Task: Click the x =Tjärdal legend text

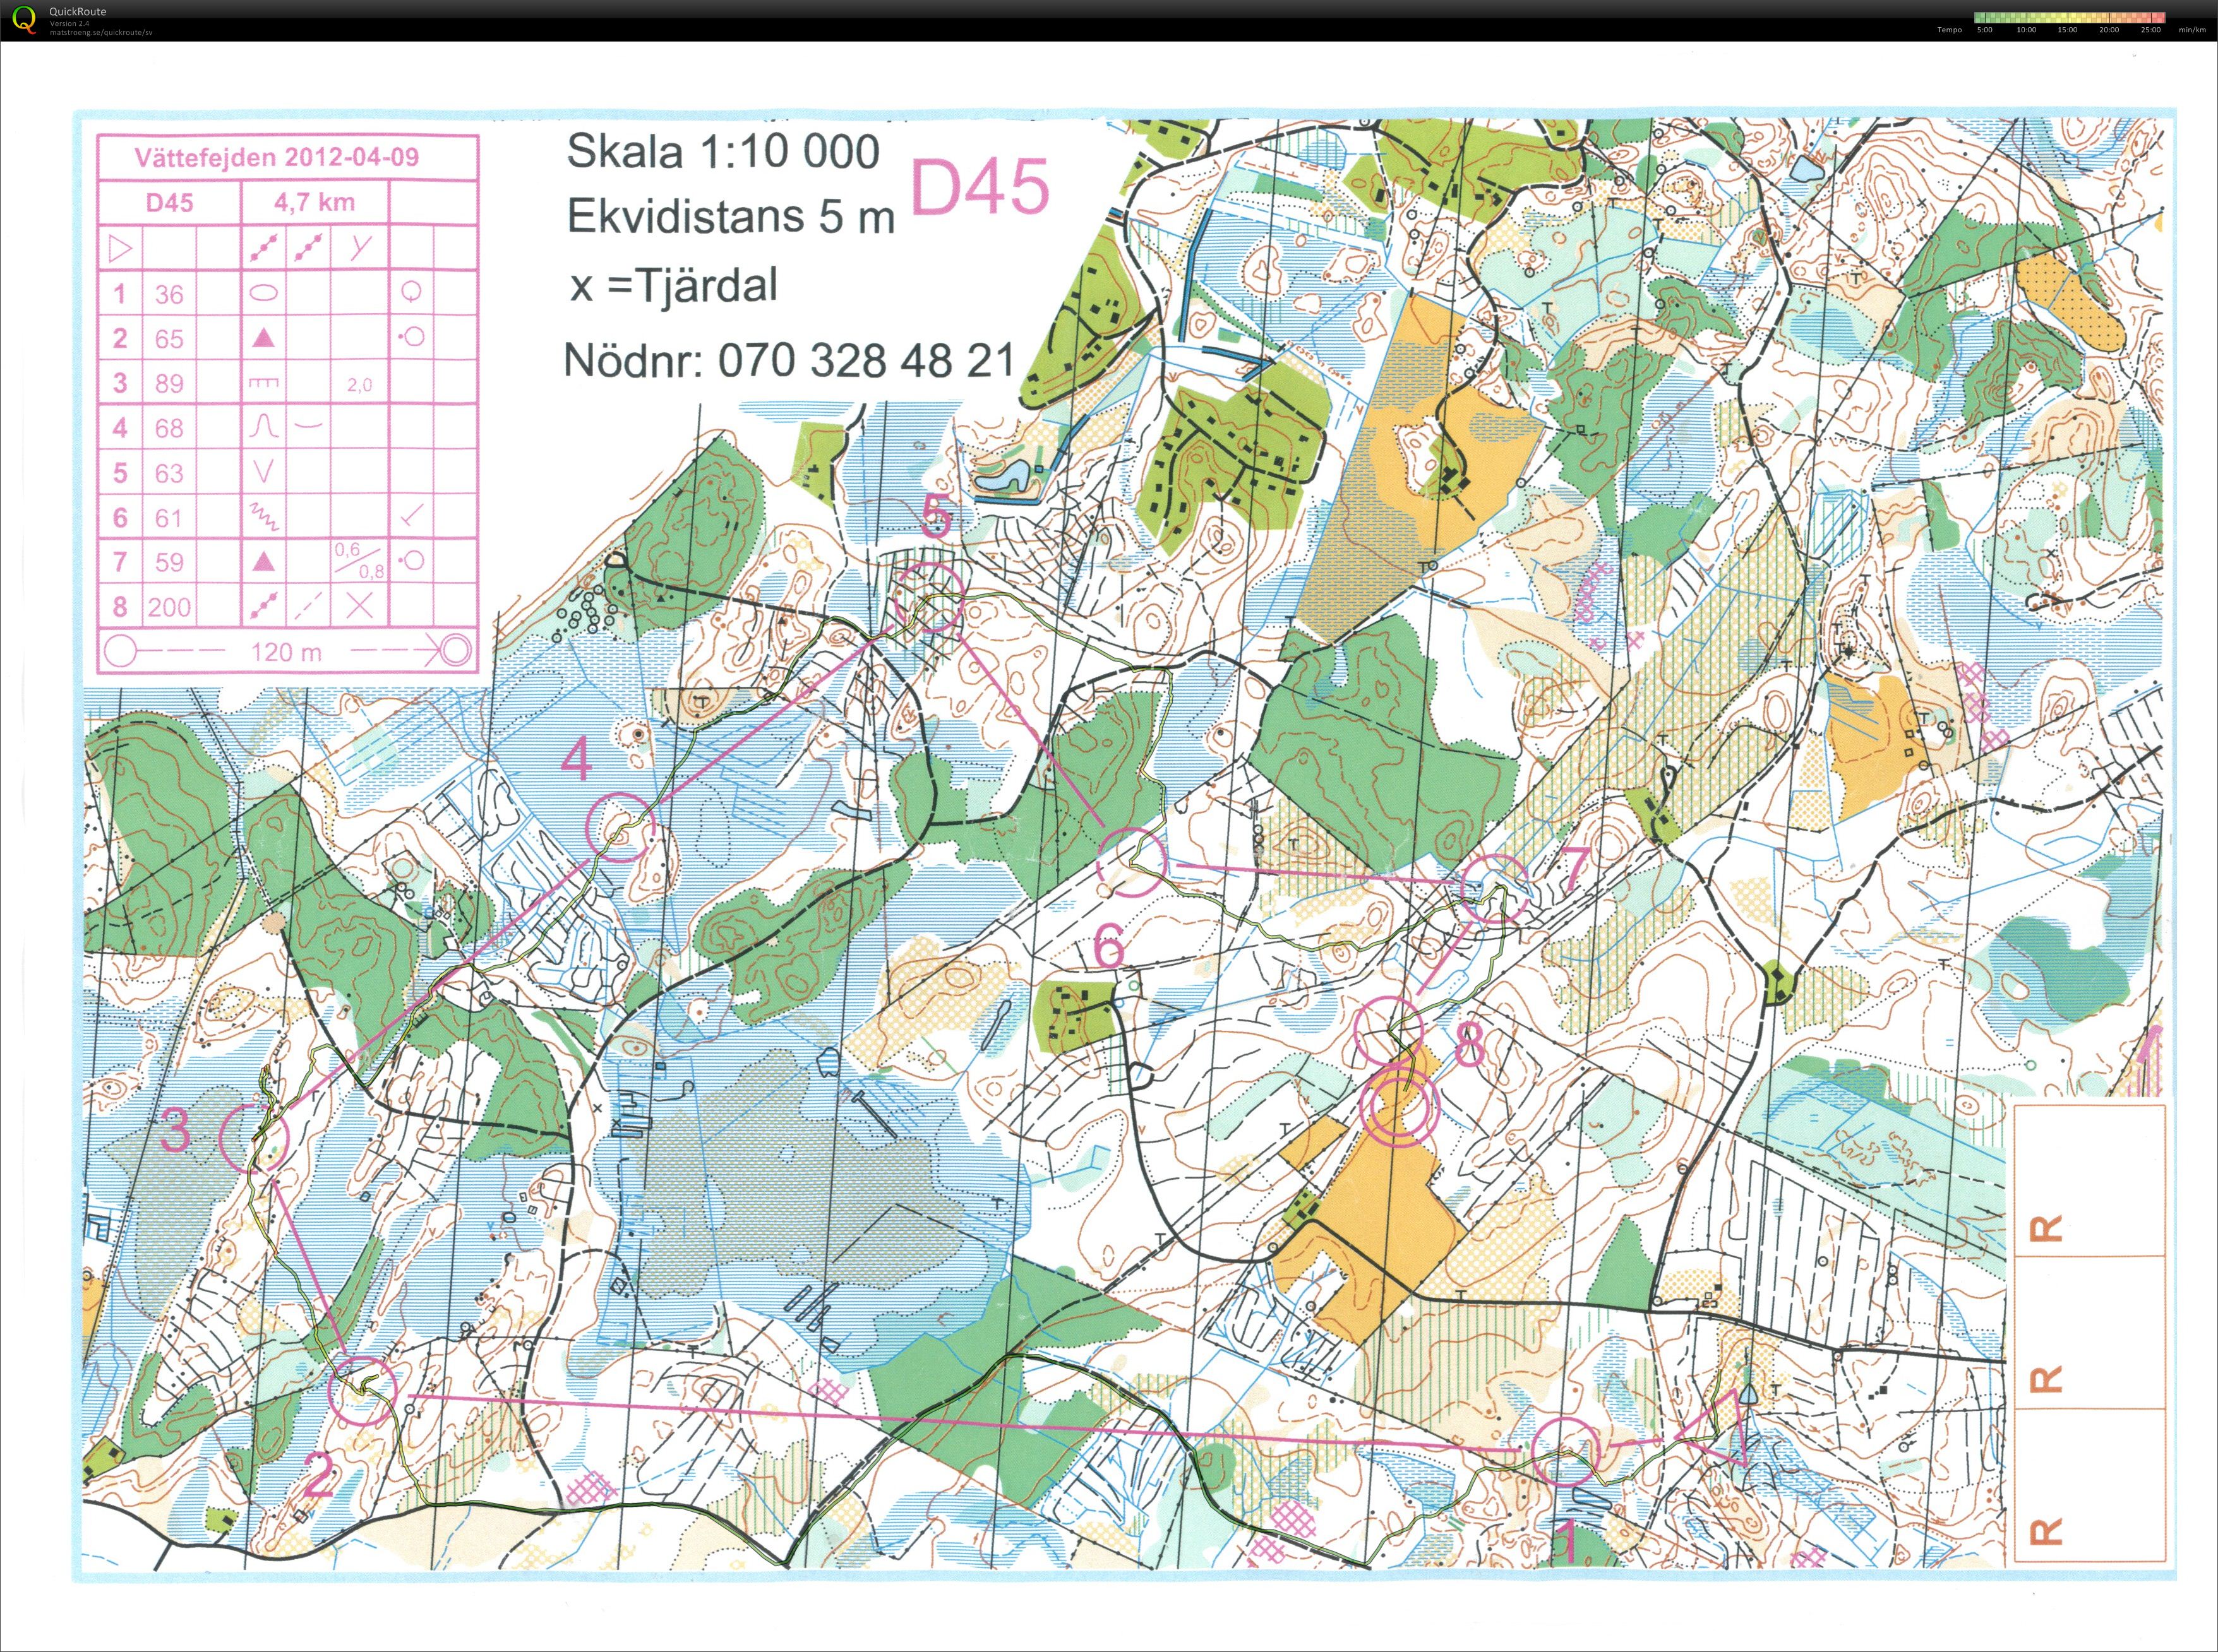Action: 673,286
